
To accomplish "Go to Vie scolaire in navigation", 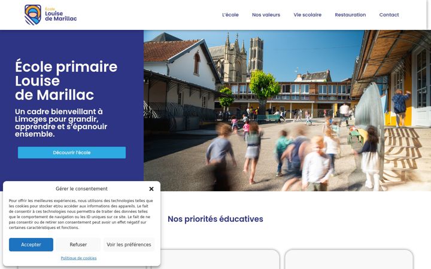I will 307,15.
